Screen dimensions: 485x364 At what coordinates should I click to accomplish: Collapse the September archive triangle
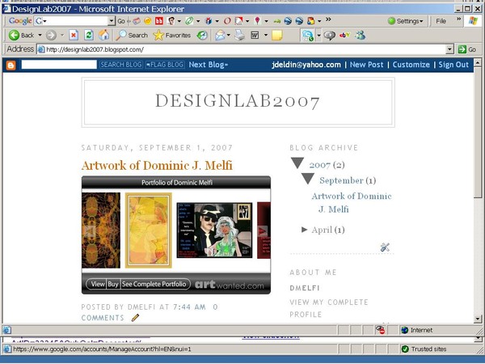tap(308, 179)
